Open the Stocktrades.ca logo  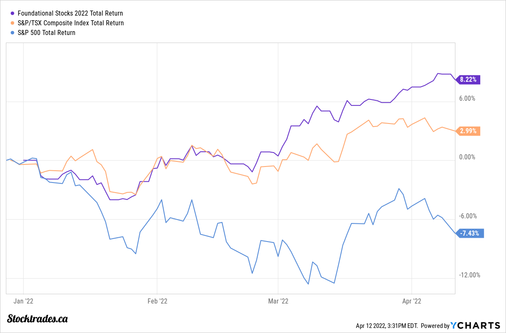[x=38, y=319]
